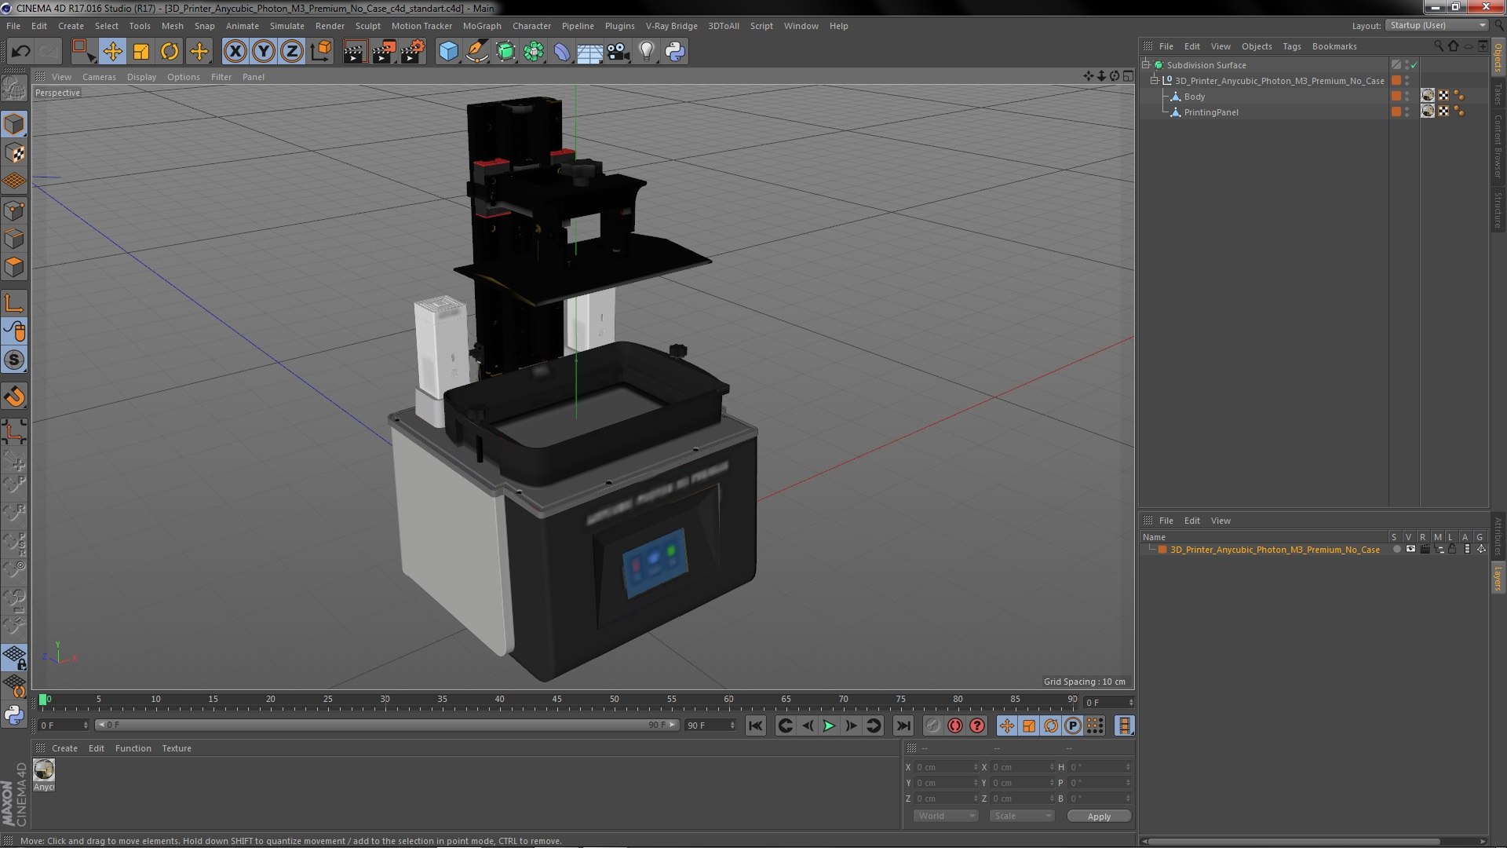
Task: Open the Layout dropdown
Action: (x=1437, y=26)
